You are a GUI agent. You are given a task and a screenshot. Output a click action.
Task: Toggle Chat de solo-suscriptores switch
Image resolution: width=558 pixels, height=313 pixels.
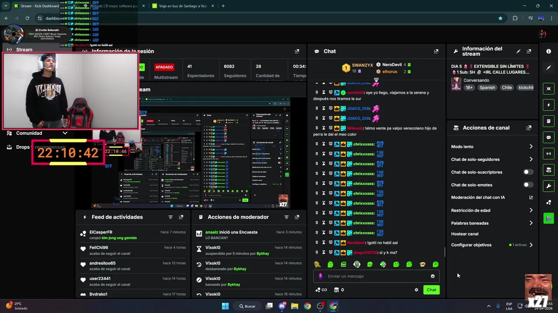pos(528,172)
